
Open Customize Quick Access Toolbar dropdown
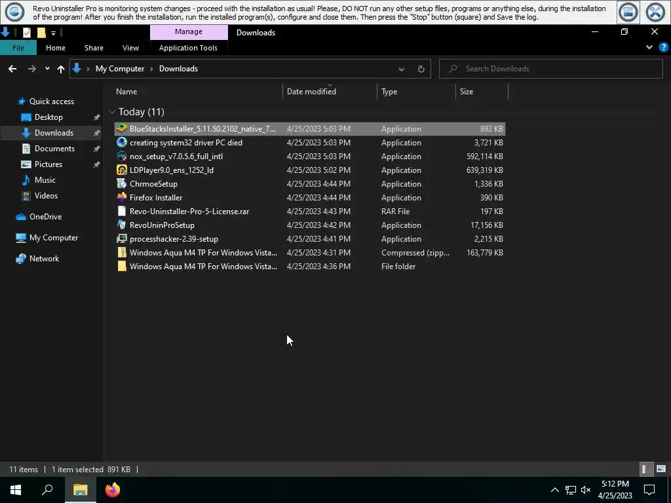(53, 33)
